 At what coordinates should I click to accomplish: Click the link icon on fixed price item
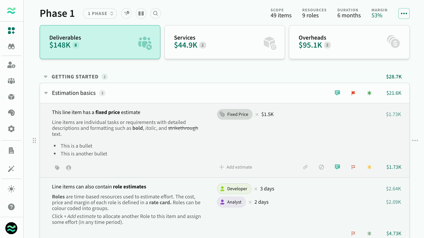pyautogui.click(x=305, y=167)
